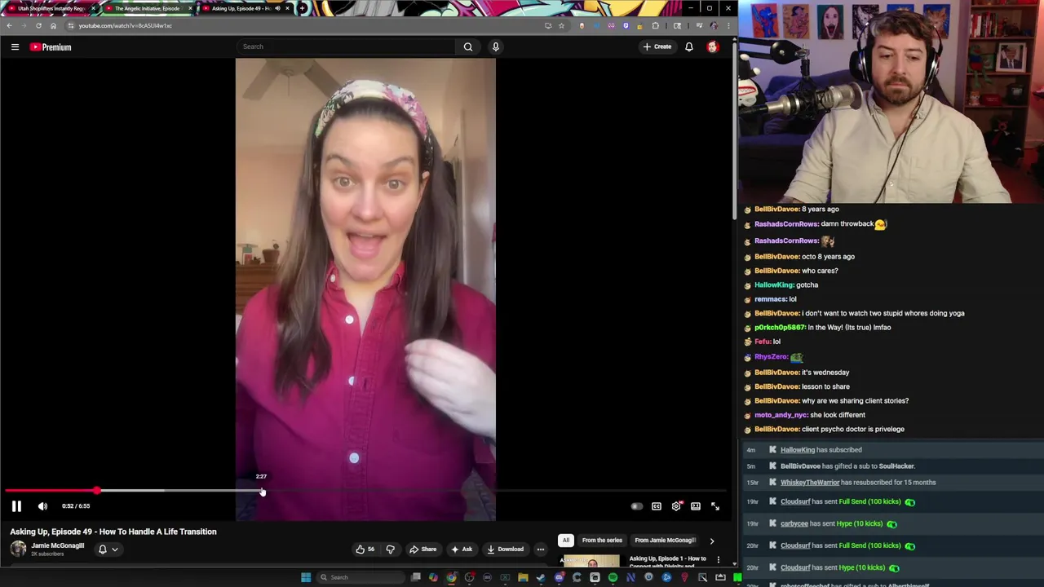Click the youtube.com address bar URL
The height and width of the screenshot is (587, 1044).
tap(126, 25)
